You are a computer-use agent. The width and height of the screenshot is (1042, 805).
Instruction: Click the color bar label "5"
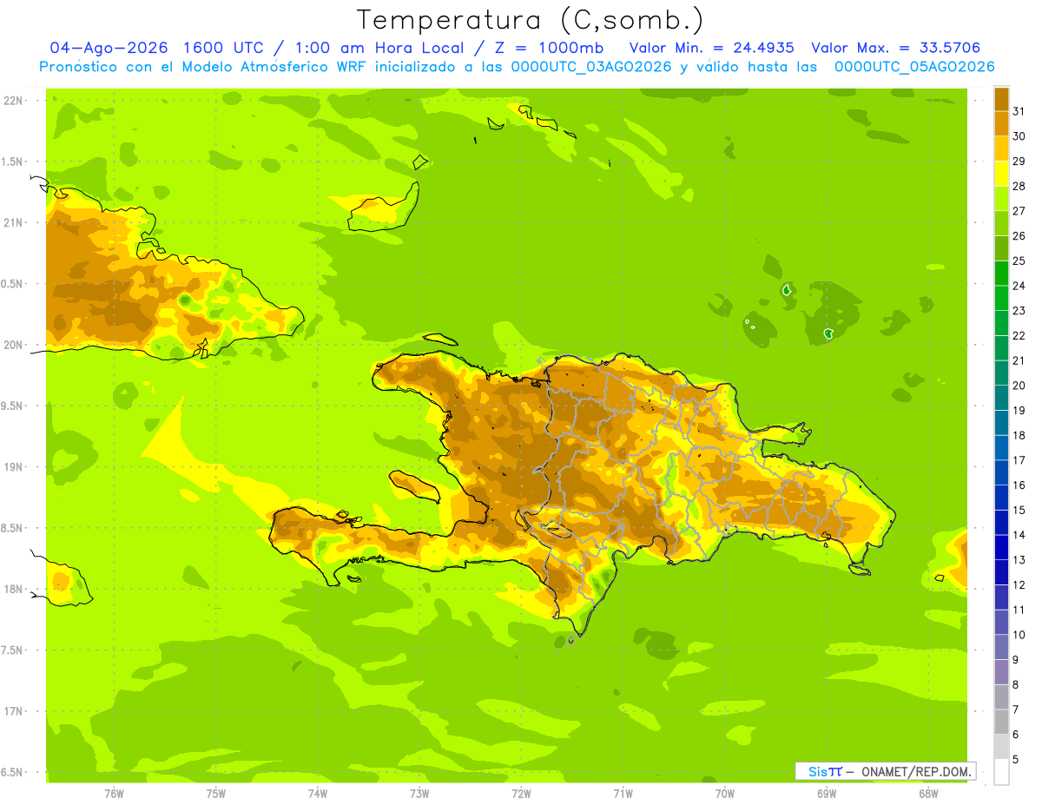(x=1016, y=760)
